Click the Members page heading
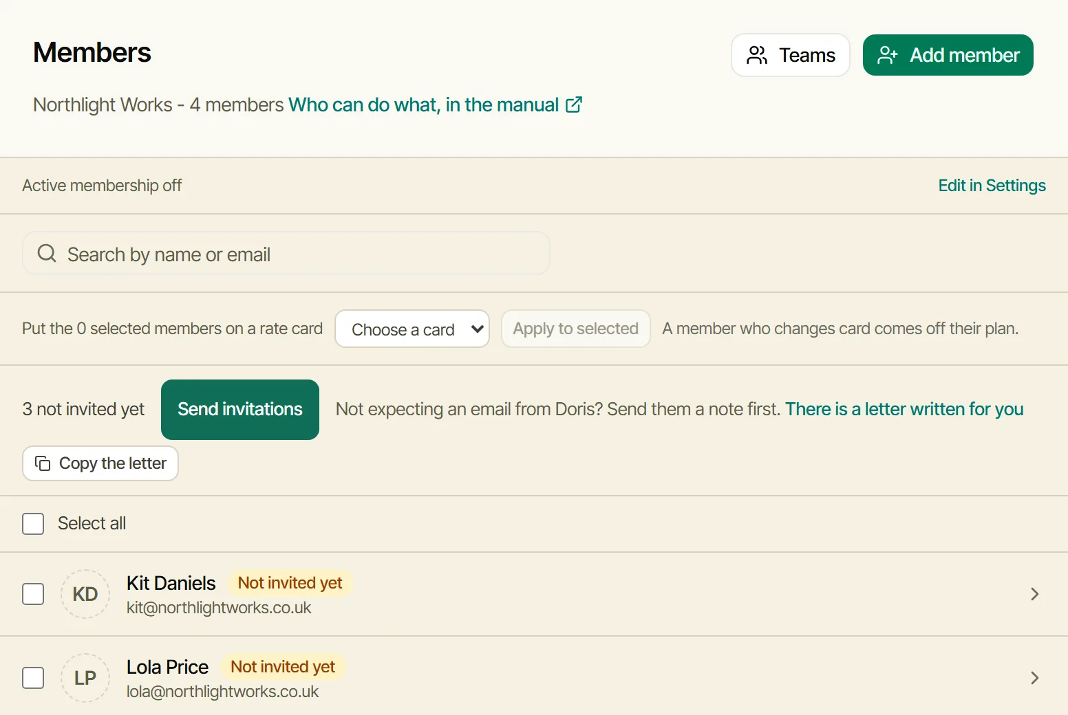 pos(92,53)
